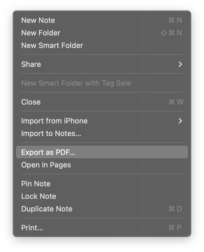204x252 pixels.
Task: Choose Lock Note from the menu
Action: [x=102, y=196]
